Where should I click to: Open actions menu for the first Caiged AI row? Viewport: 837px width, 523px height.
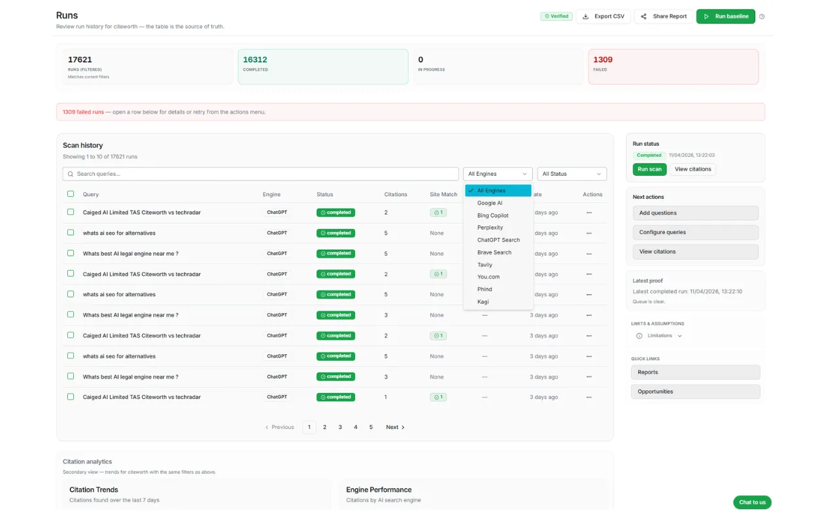pyautogui.click(x=589, y=212)
